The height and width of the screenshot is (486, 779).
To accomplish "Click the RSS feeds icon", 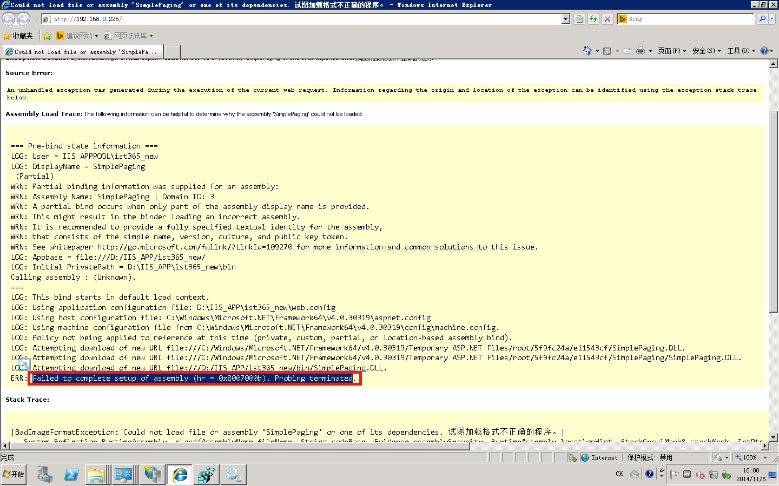I will pyautogui.click(x=607, y=51).
